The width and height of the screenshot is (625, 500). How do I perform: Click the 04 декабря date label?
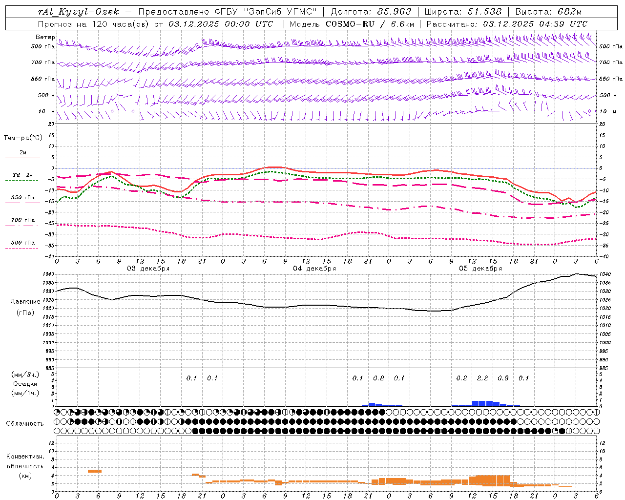[x=314, y=269]
